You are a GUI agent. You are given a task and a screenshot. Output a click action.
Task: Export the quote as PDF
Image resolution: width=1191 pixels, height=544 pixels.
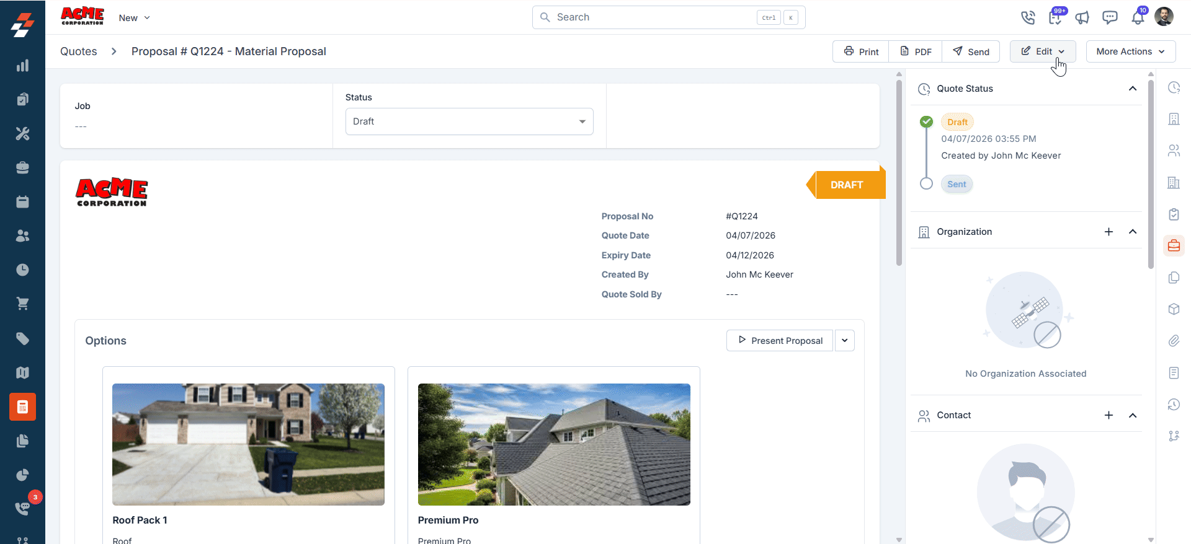916,51
